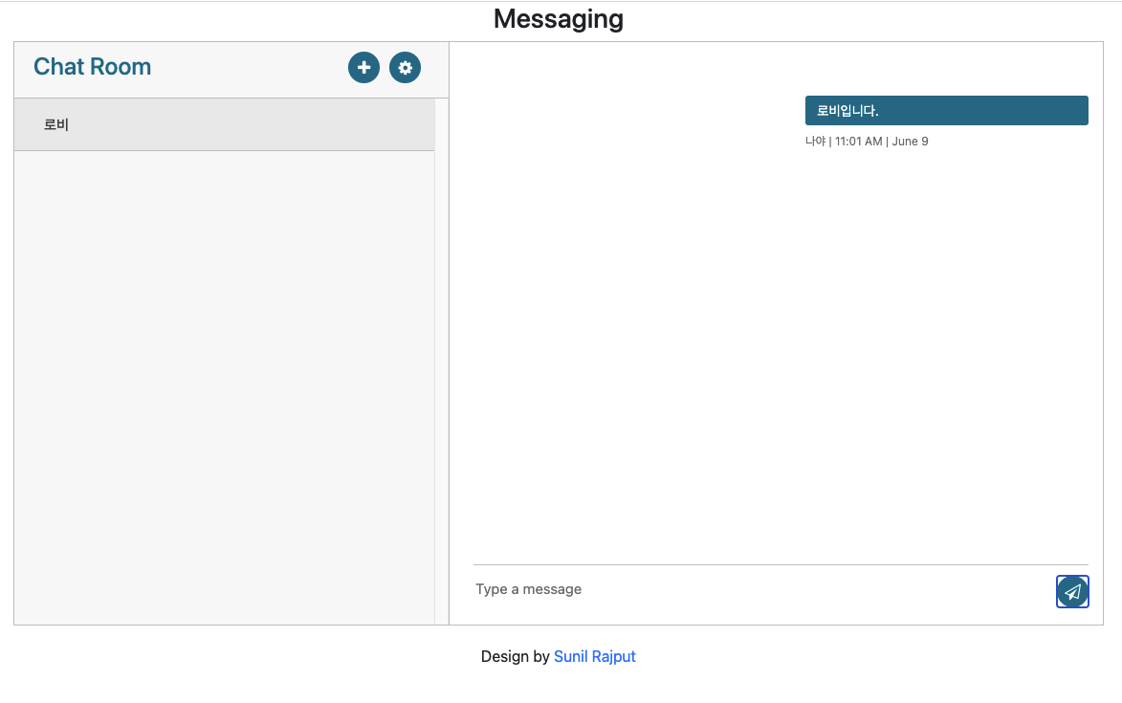Select the 로비 chat room
Image resolution: width=1122 pixels, height=703 pixels.
[x=224, y=124]
